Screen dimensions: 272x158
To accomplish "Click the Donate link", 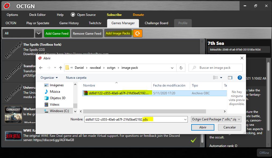I will (x=138, y=15).
